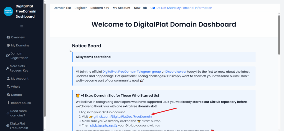Click the key icon for Redeem Key
284x131 pixels.
7,68
